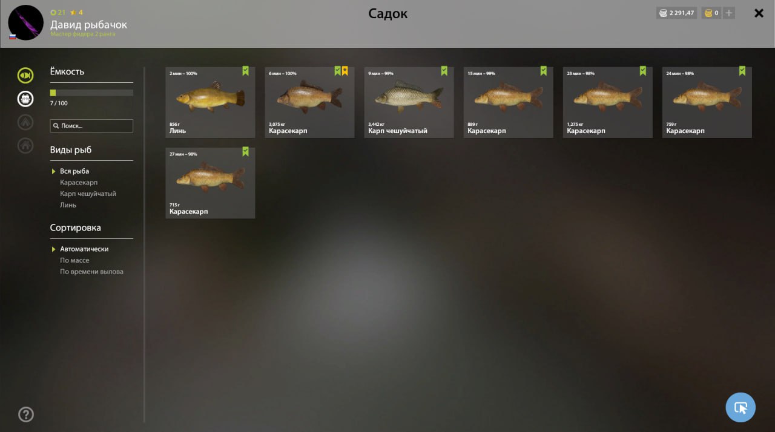Image resolution: width=775 pixels, height=432 pixels.
Task: Open the help question mark icon
Action: click(26, 414)
